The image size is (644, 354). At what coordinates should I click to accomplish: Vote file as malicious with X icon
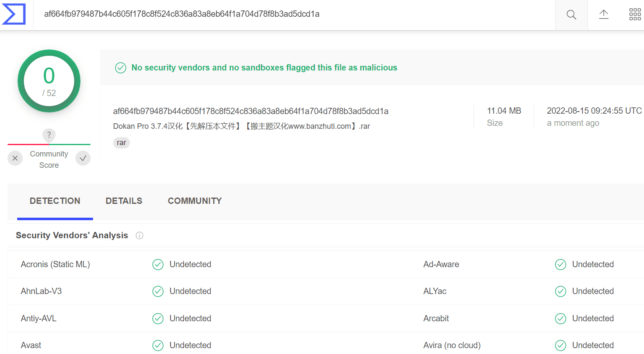click(x=15, y=158)
